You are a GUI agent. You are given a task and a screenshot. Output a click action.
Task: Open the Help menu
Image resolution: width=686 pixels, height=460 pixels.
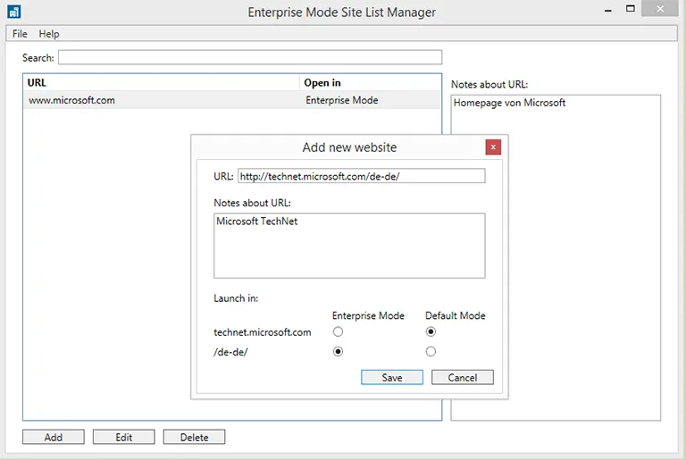[49, 34]
